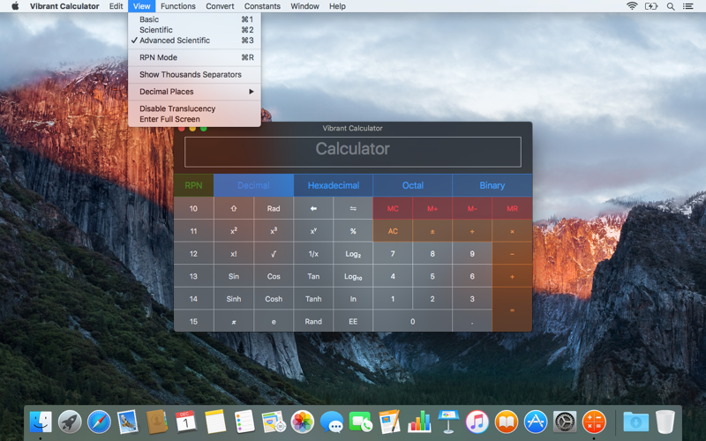The height and width of the screenshot is (441, 706).
Task: Click the MR memory recall key
Action: 512,208
